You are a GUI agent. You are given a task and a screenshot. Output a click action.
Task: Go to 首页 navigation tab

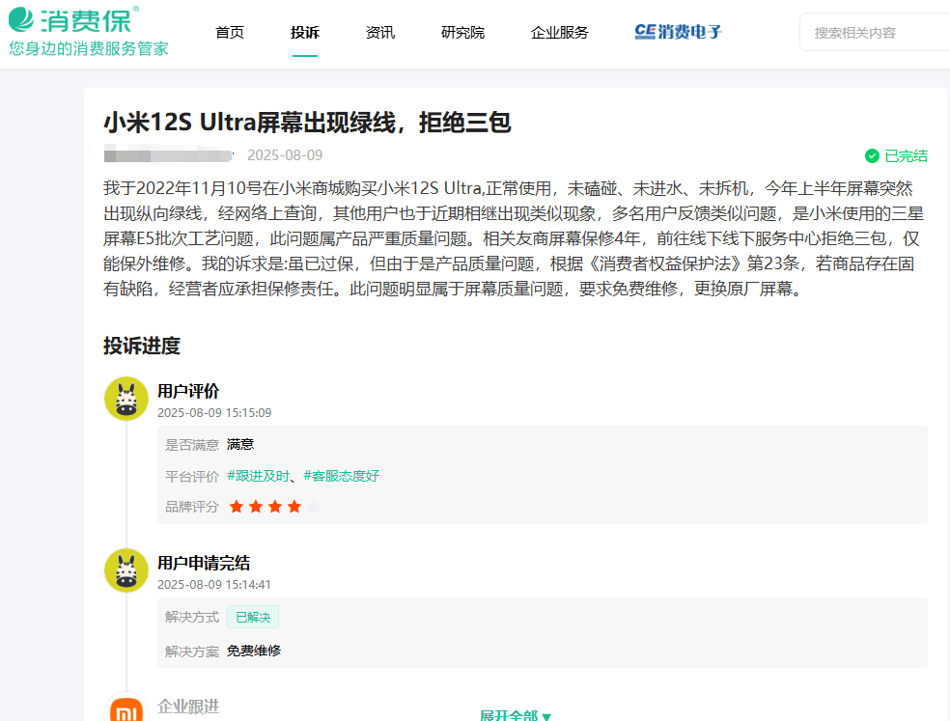(230, 33)
